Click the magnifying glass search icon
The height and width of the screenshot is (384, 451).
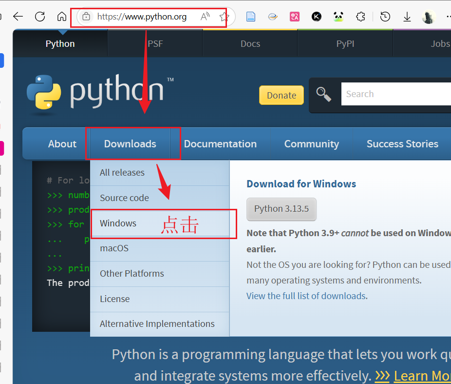coord(323,94)
